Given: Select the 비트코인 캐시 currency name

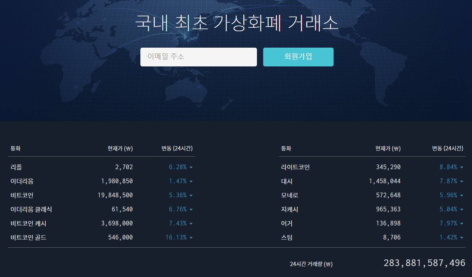Looking at the screenshot, I should click(x=29, y=223).
